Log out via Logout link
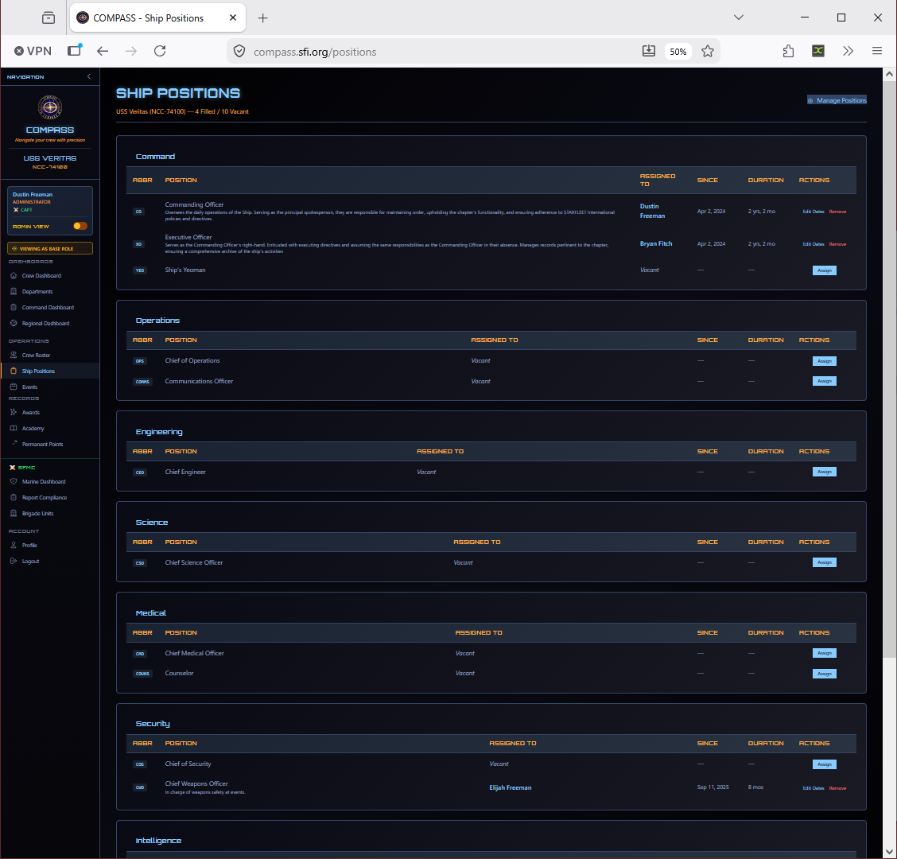 (30, 562)
